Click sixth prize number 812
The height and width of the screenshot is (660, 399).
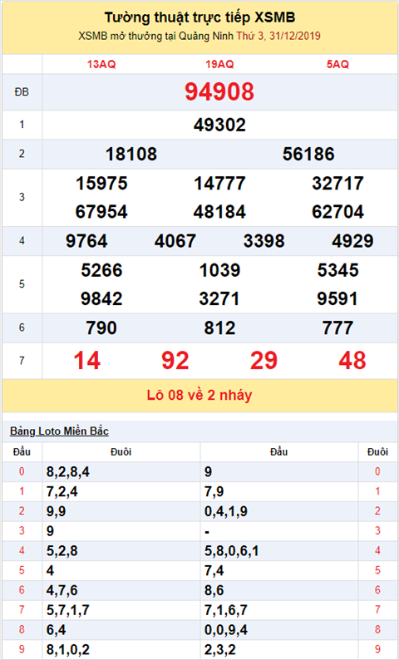(x=219, y=328)
